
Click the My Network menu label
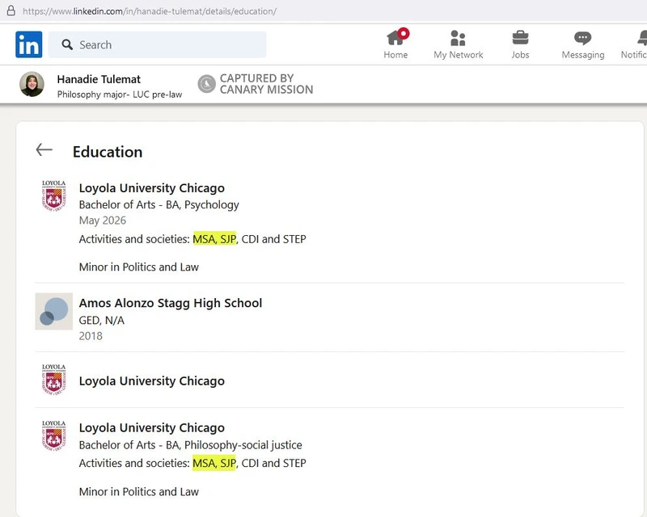coord(458,55)
